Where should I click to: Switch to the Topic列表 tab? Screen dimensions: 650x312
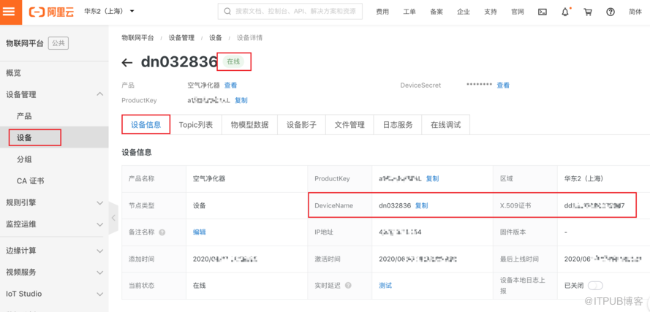point(196,125)
